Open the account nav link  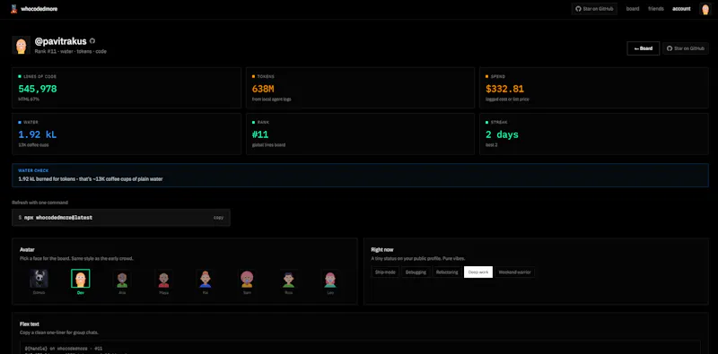[x=681, y=9]
